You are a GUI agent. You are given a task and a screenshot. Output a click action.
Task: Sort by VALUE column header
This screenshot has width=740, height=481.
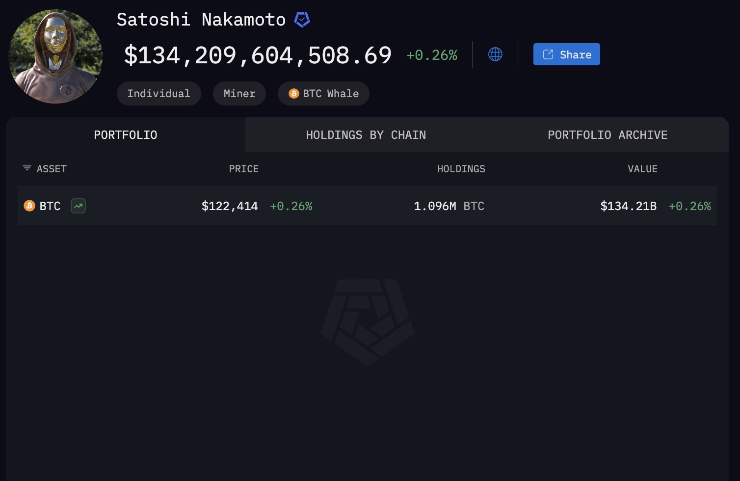tap(642, 169)
